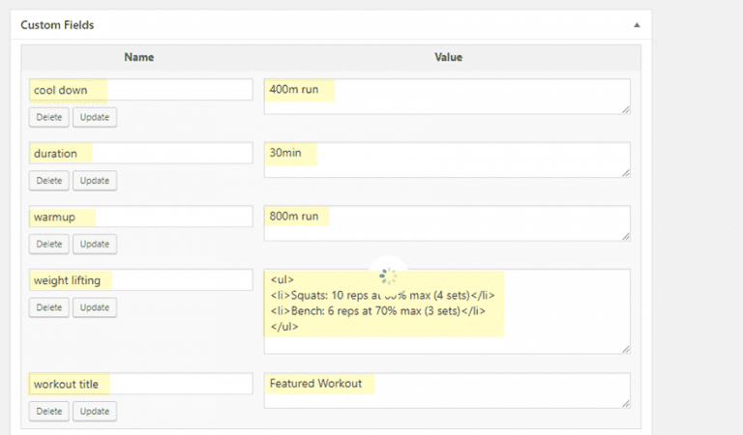The image size is (743, 435).
Task: Delete the warmup custom field
Action: click(x=48, y=244)
